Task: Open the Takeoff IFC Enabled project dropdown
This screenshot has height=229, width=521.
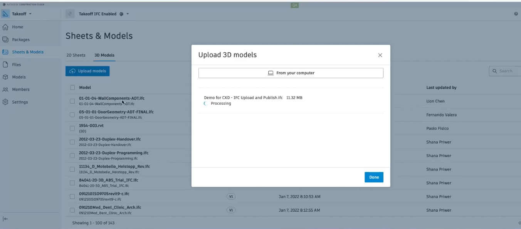Action: click(x=128, y=14)
